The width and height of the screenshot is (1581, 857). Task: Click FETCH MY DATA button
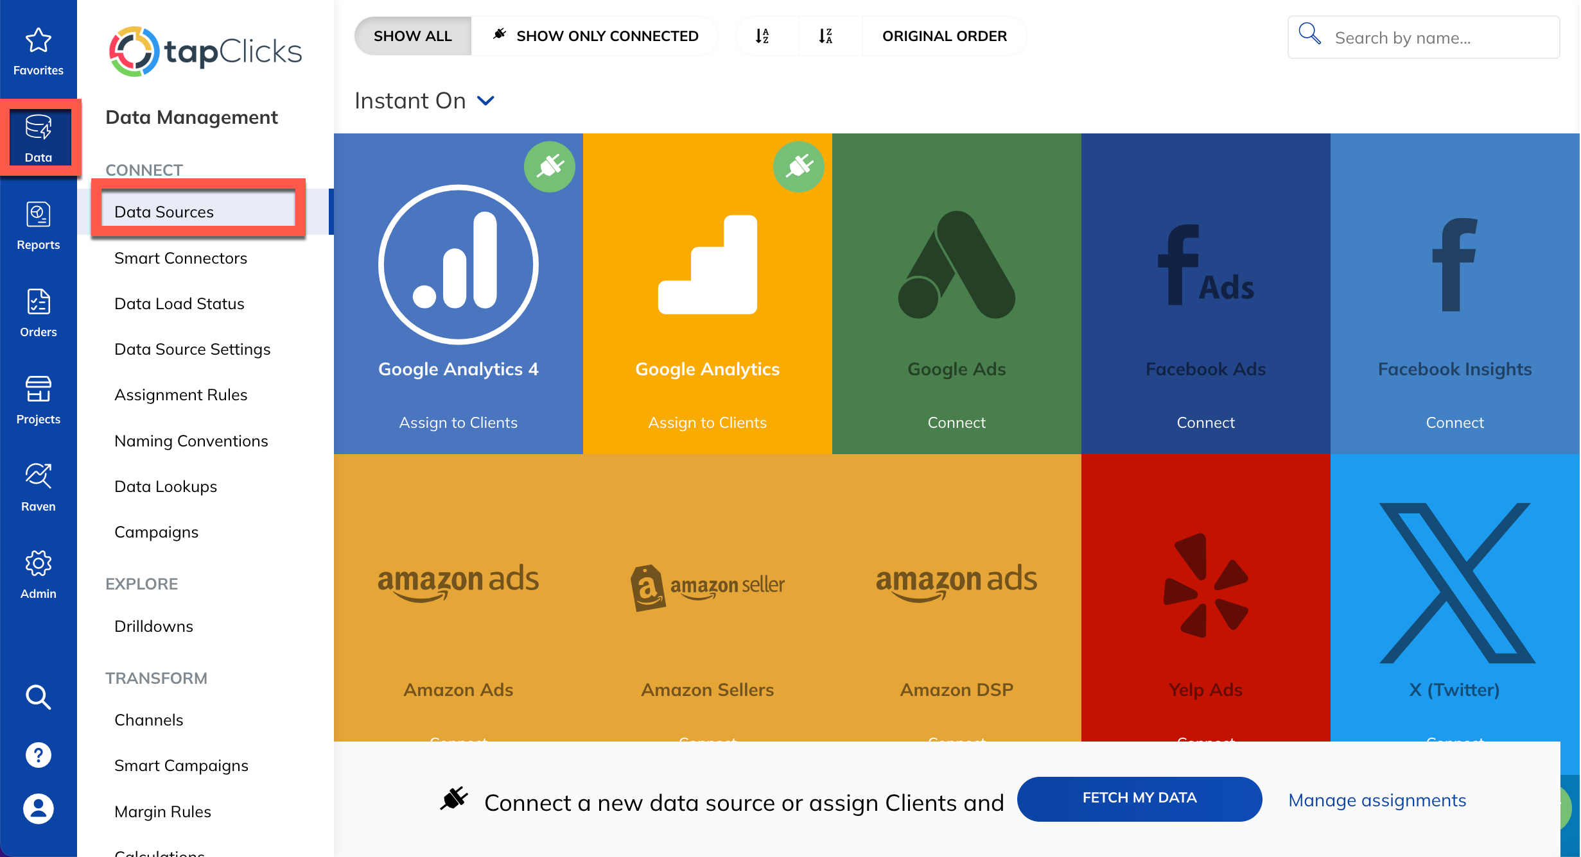click(1139, 798)
